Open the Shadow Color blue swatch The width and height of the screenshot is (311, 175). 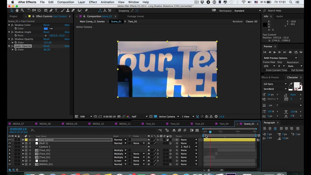coord(46,29)
